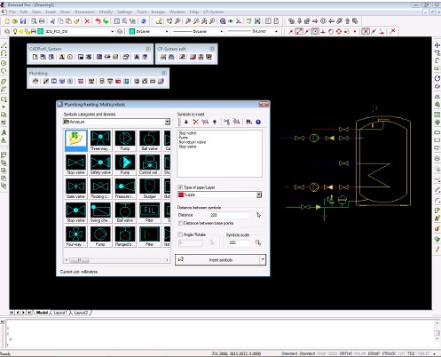
Task: Open the File menu
Action: (x=12, y=12)
